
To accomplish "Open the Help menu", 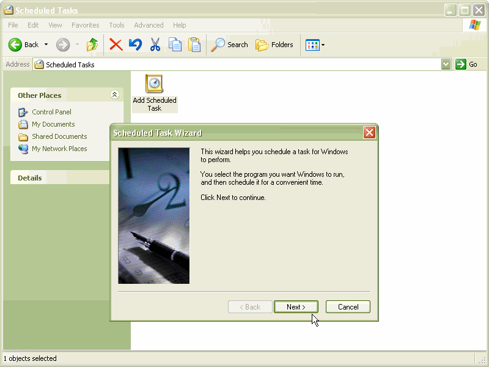I will pos(179,25).
